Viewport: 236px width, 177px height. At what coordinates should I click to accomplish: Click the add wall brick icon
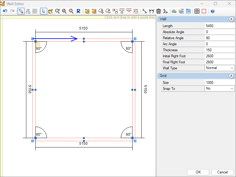(87, 11)
